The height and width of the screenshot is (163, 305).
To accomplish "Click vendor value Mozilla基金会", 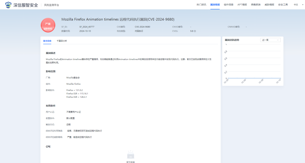I will pyautogui.click(x=73, y=78).
